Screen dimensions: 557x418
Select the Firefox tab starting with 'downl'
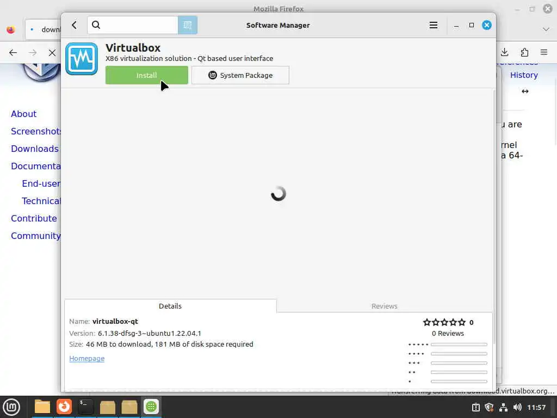(x=44, y=29)
